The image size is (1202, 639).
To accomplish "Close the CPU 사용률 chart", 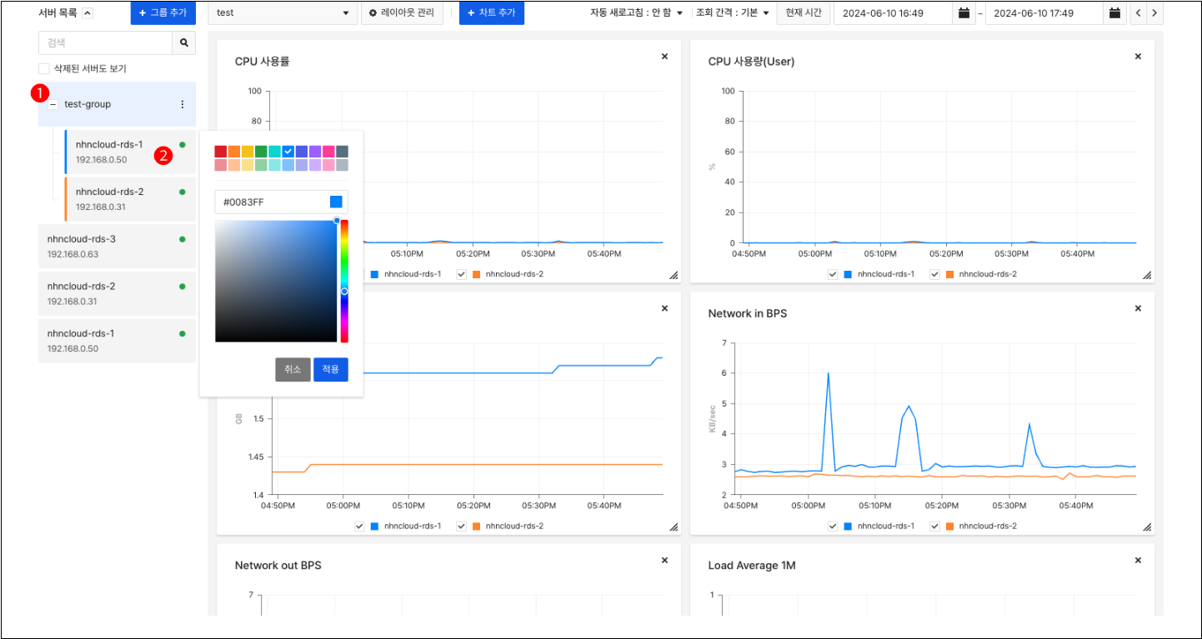I will tap(664, 57).
